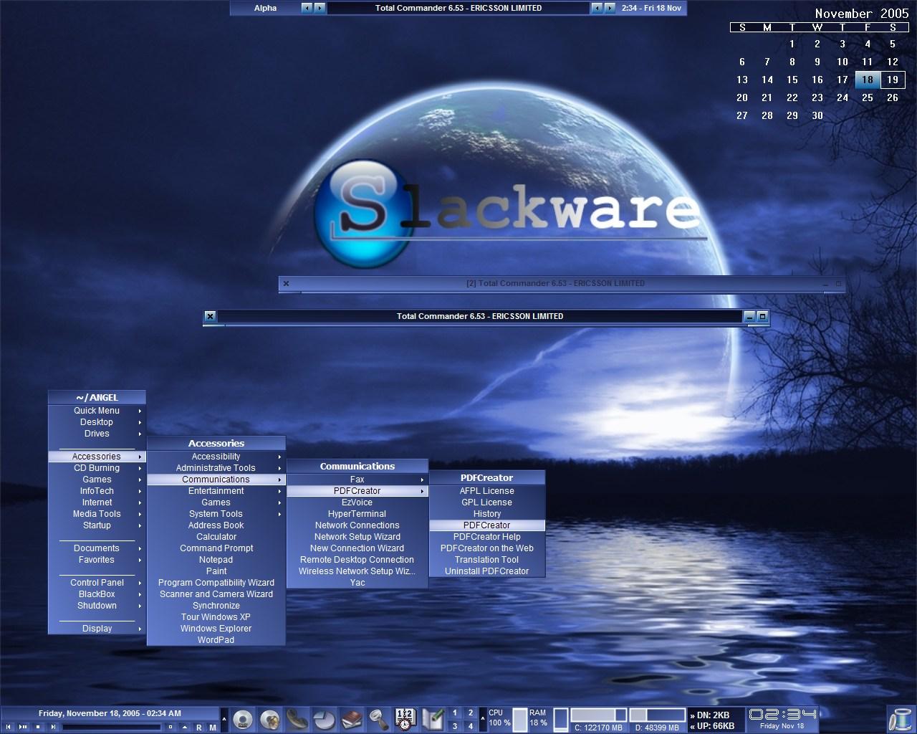Image resolution: width=917 pixels, height=734 pixels.
Task: Open the Display submenu
Action: pyautogui.click(x=97, y=629)
